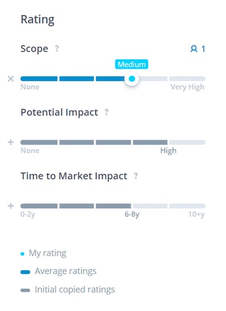Image resolution: width=226 pixels, height=311 pixels.
Task: Click the Average ratings legend entry
Action: (x=59, y=271)
